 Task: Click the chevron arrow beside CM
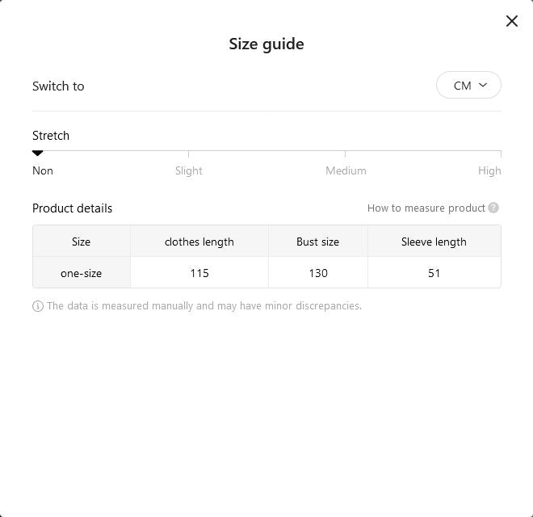pos(483,85)
